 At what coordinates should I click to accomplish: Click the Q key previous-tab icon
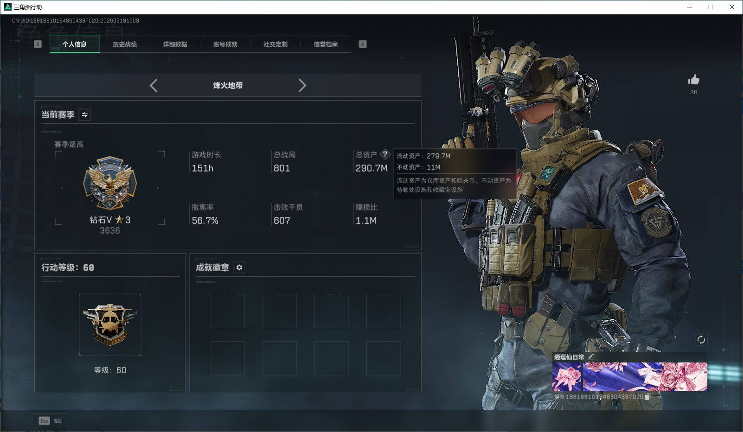coord(38,44)
